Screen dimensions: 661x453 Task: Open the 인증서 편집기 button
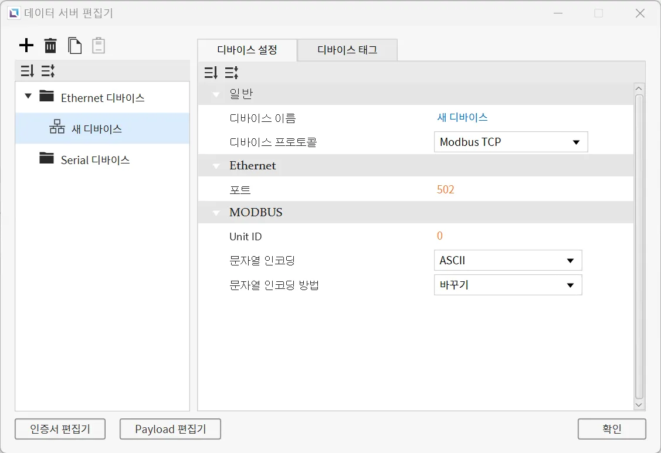60,429
